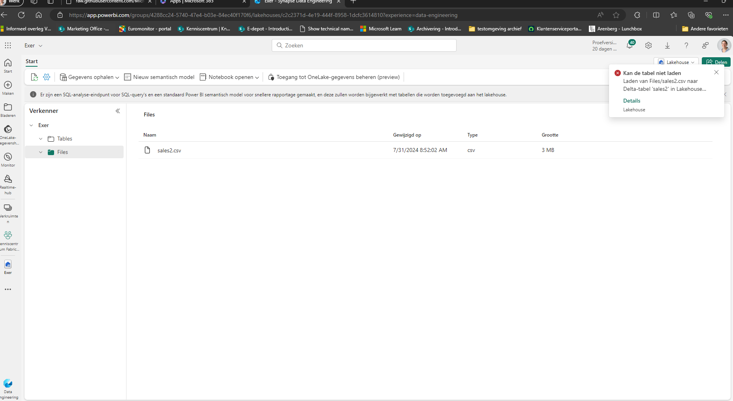This screenshot has height=401, width=733.
Task: Open Details link in error notification
Action: (632, 101)
